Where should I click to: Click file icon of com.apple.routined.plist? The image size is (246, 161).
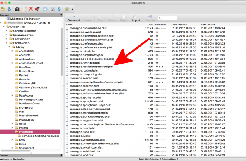click(67, 70)
